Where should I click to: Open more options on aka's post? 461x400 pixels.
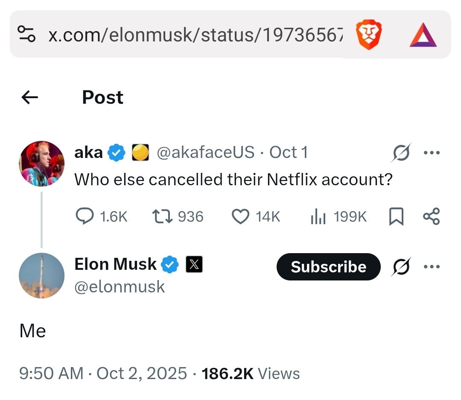432,152
